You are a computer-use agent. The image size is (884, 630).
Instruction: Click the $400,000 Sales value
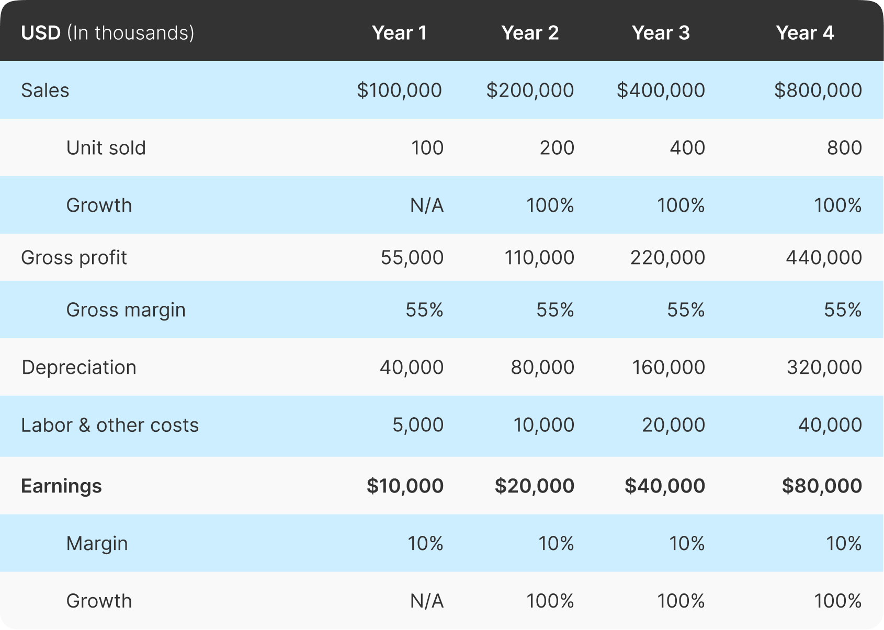point(661,90)
